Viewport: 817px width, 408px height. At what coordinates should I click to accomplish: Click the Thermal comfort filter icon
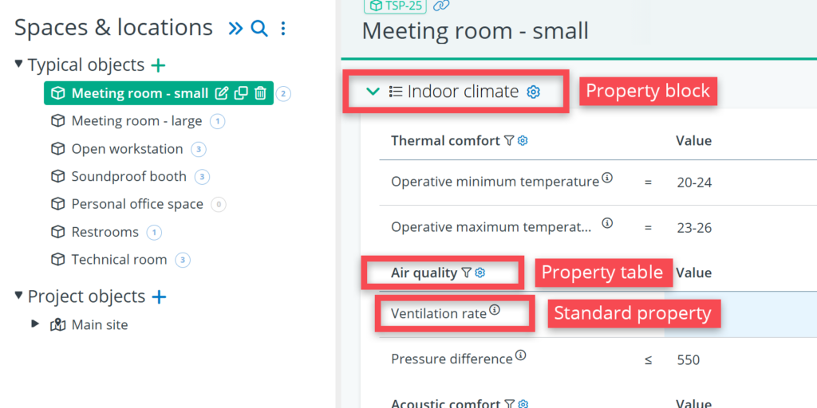click(509, 141)
